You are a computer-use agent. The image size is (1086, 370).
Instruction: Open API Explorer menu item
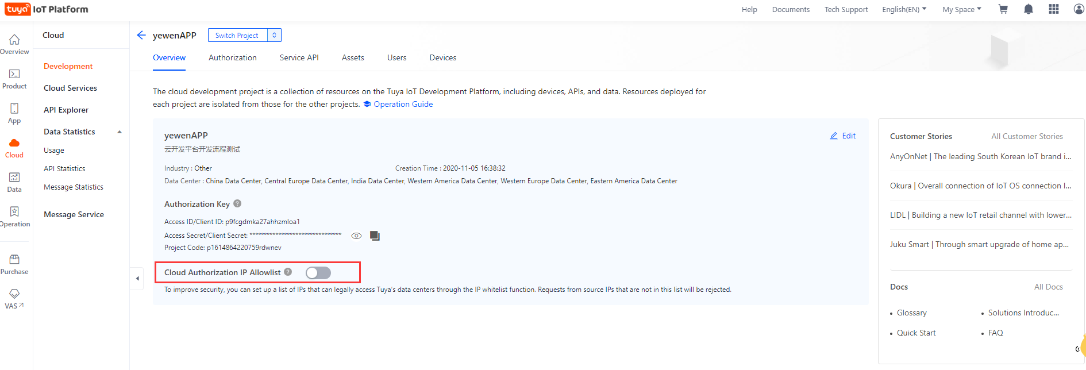pyautogui.click(x=66, y=110)
